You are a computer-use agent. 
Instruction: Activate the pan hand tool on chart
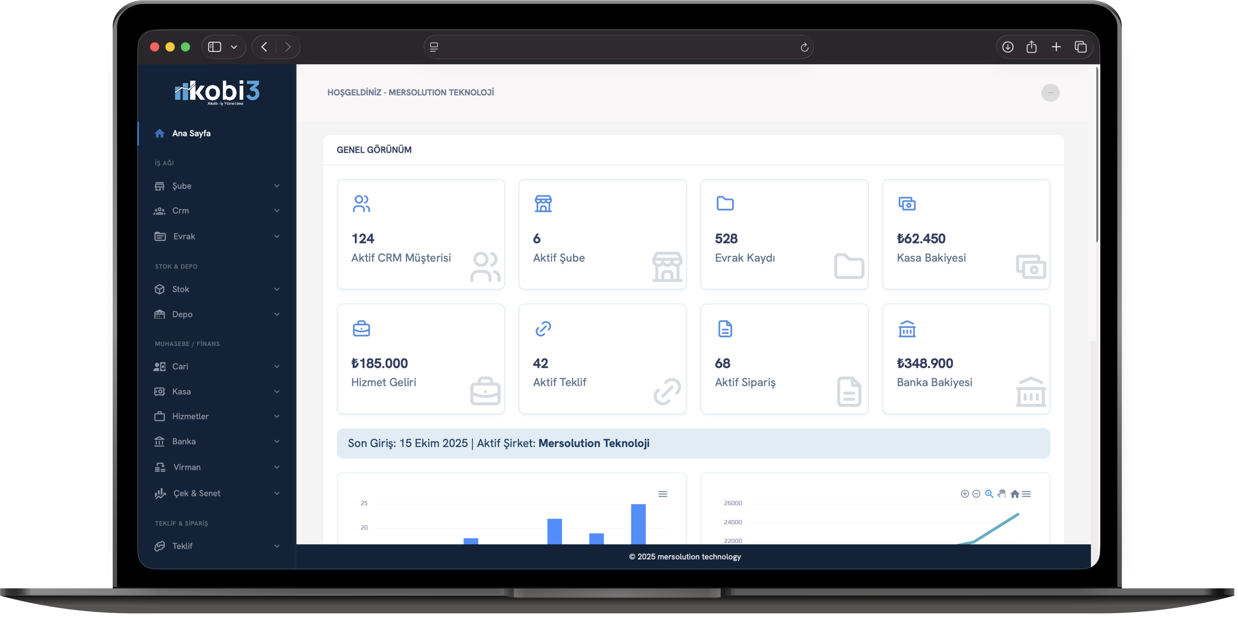tap(1002, 493)
